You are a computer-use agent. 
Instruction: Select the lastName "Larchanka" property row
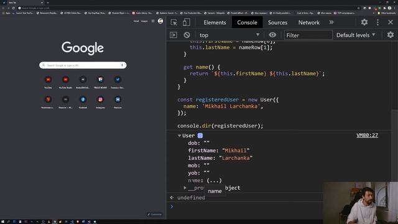click(220, 158)
